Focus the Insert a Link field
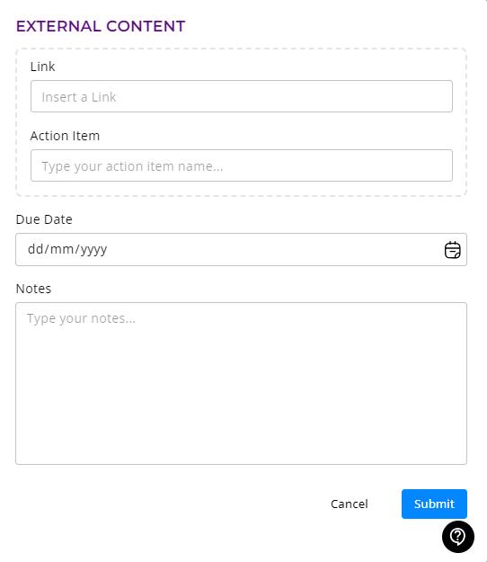 tap(242, 96)
